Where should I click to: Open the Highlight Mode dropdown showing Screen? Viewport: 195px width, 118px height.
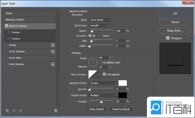[x=103, y=83]
